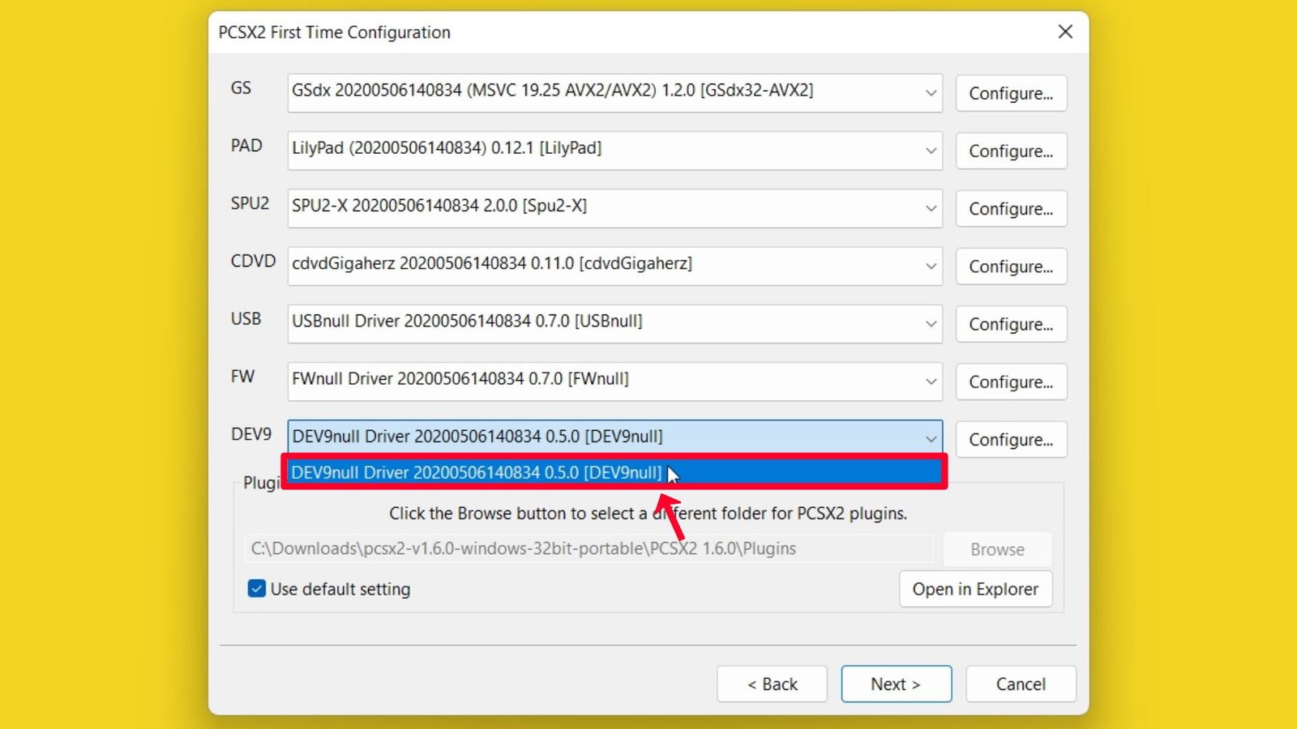The width and height of the screenshot is (1297, 729).
Task: Open the FW plugin dropdown
Action: click(x=614, y=381)
